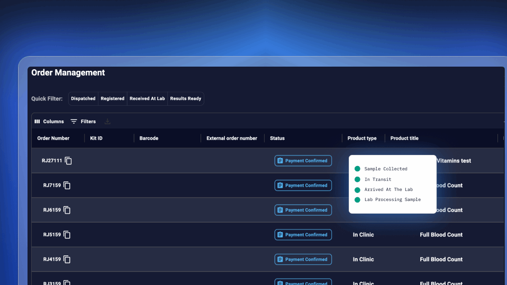Sort by the Product type column header
This screenshot has width=507, height=285.
coord(362,139)
